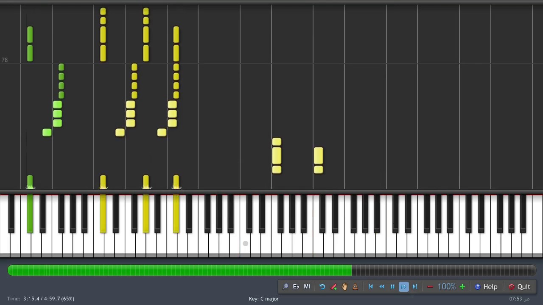Viewport: 543px width, 305px height.
Task: Click the highlighted fast-forward button
Action: tap(403, 287)
